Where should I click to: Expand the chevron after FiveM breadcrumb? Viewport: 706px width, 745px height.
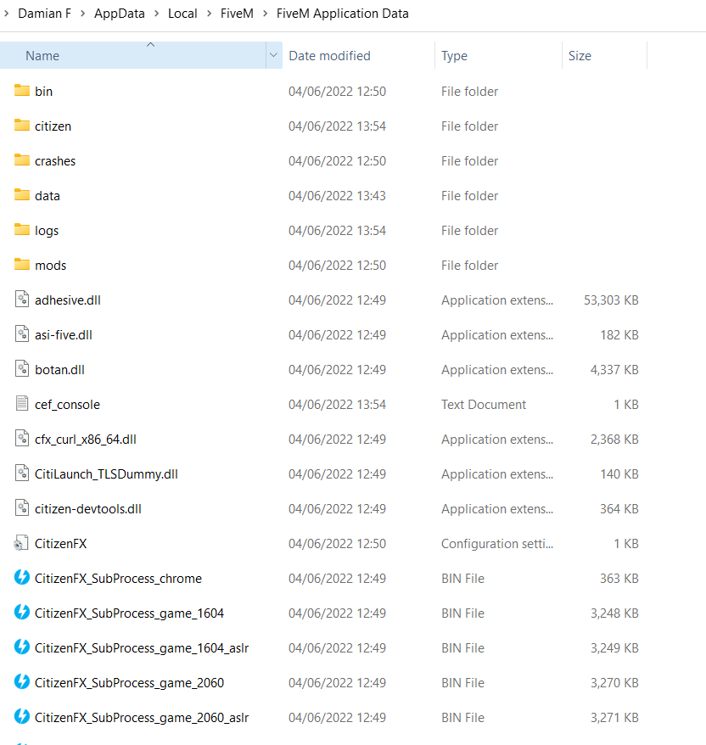click(x=265, y=14)
